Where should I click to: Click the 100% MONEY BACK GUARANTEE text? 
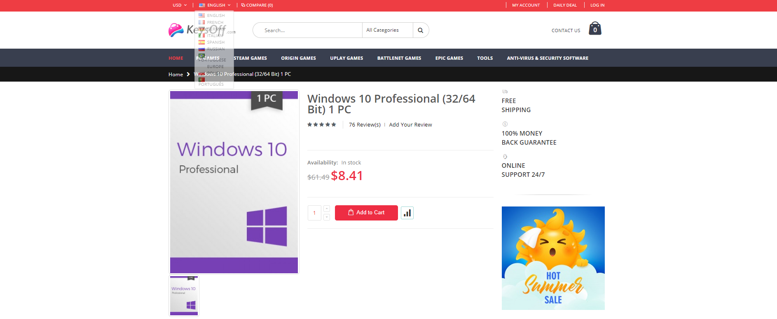[529, 138]
